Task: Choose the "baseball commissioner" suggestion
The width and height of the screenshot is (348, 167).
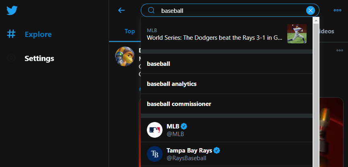Action: pos(179,104)
